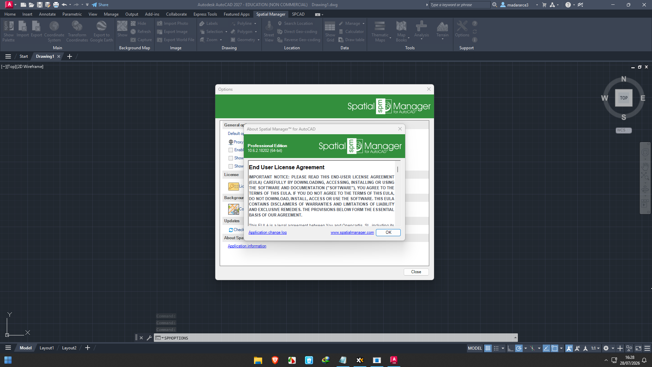Click Share in the title bar
652x367 pixels.
100,5
